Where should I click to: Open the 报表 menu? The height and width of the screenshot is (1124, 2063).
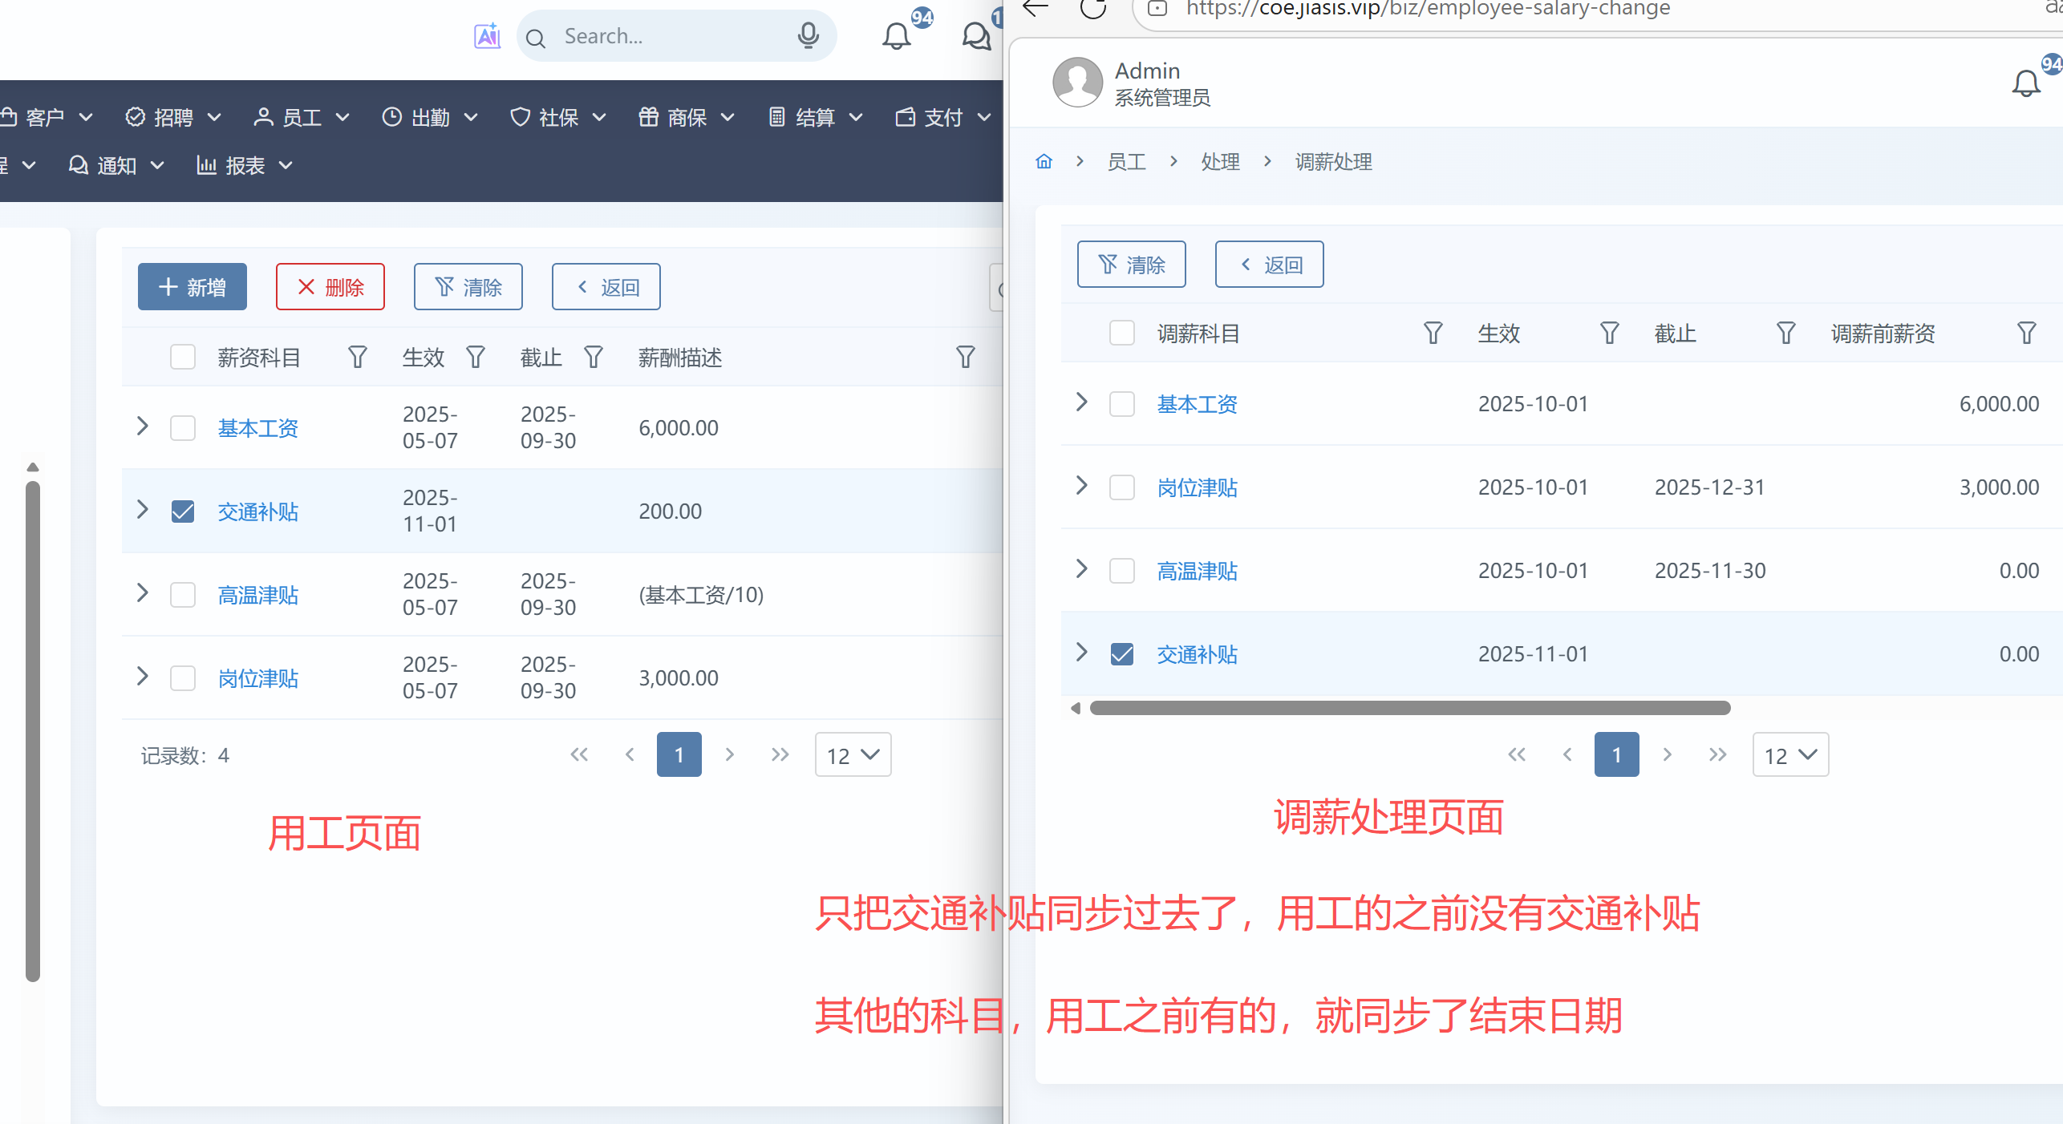click(245, 165)
